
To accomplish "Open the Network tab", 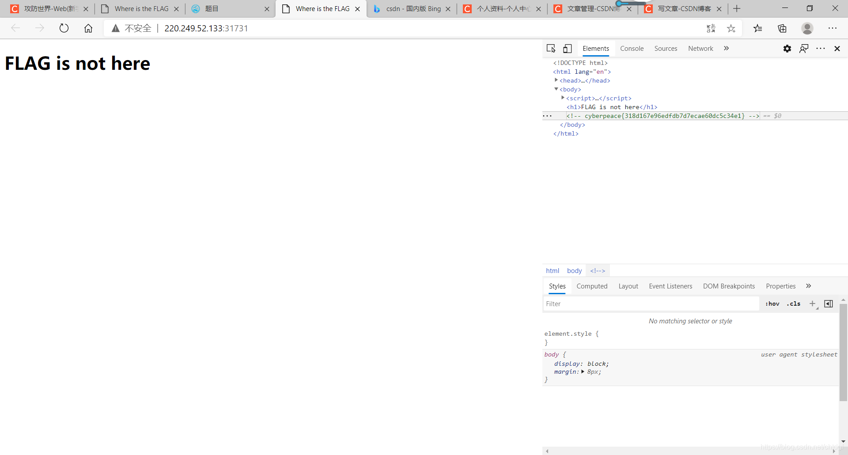I will (x=700, y=49).
